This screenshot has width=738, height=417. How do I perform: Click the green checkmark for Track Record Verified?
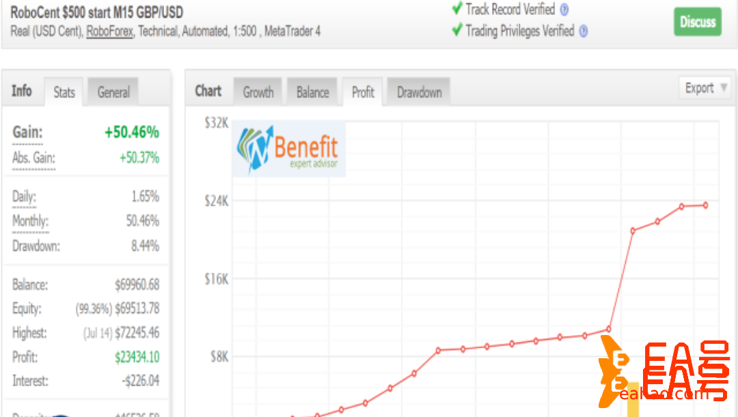coord(457,9)
